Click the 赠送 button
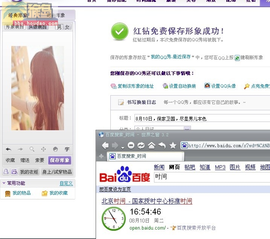The height and width of the screenshot is (239, 270). point(25,160)
